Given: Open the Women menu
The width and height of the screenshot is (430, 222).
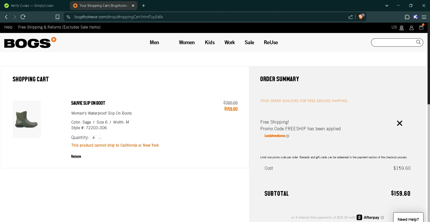Looking at the screenshot, I should pos(187,42).
